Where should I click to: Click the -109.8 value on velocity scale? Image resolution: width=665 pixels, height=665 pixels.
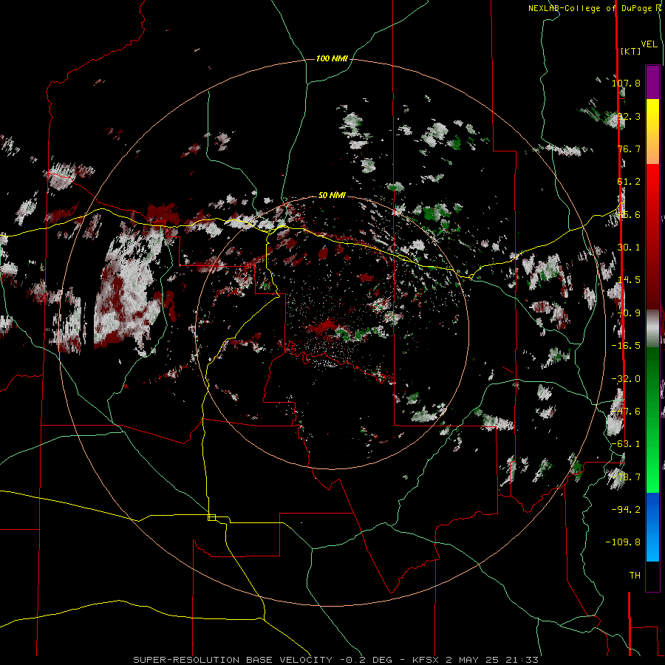(623, 542)
